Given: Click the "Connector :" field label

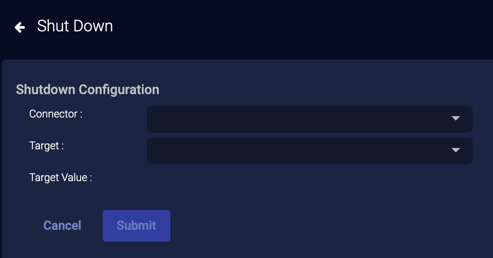Looking at the screenshot, I should (56, 114).
